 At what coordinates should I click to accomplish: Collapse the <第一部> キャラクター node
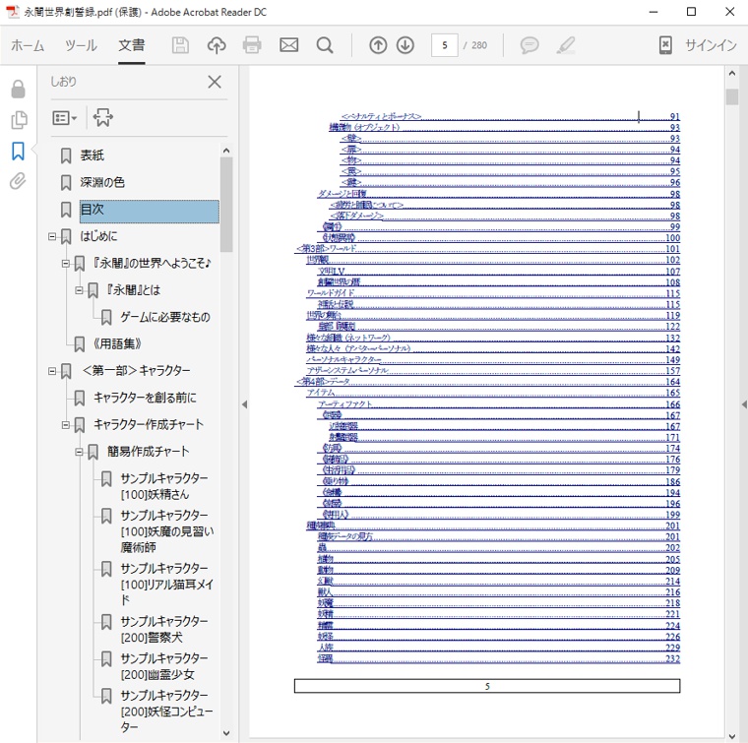[52, 371]
